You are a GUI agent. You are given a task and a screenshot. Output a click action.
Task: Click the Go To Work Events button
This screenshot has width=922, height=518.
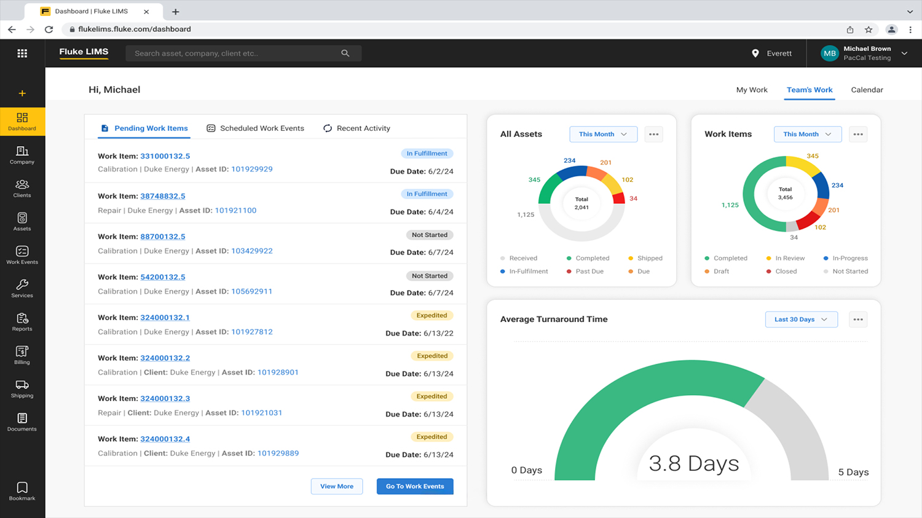point(415,486)
